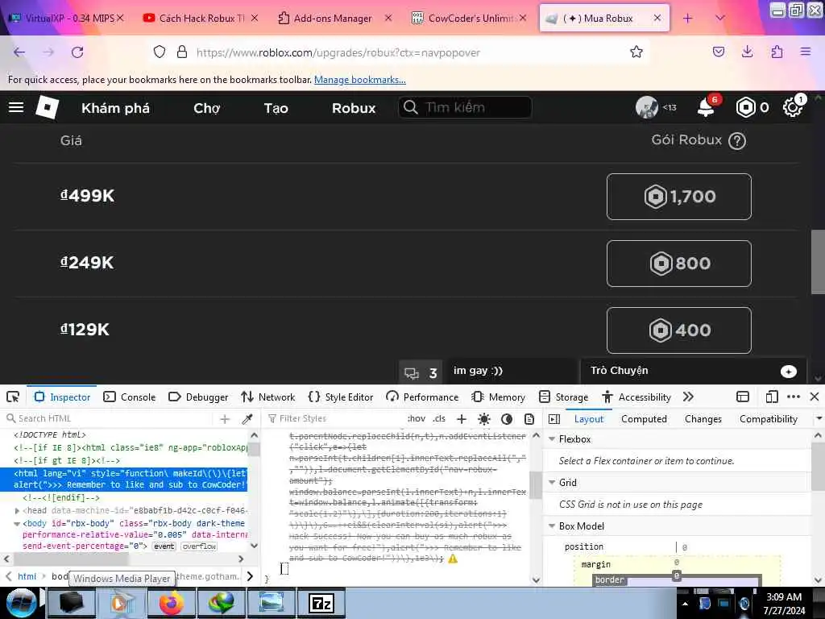Collapse the body element node
The height and width of the screenshot is (619, 825).
pyautogui.click(x=17, y=524)
